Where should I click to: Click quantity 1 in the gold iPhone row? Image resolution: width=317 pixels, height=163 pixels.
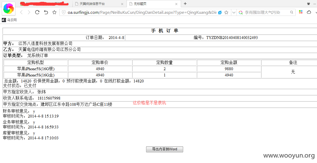click(165, 75)
